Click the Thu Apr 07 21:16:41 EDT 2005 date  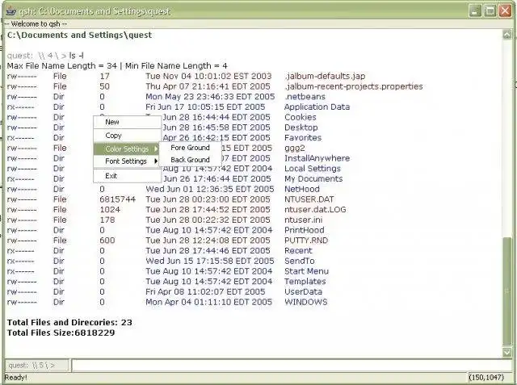[208, 86]
